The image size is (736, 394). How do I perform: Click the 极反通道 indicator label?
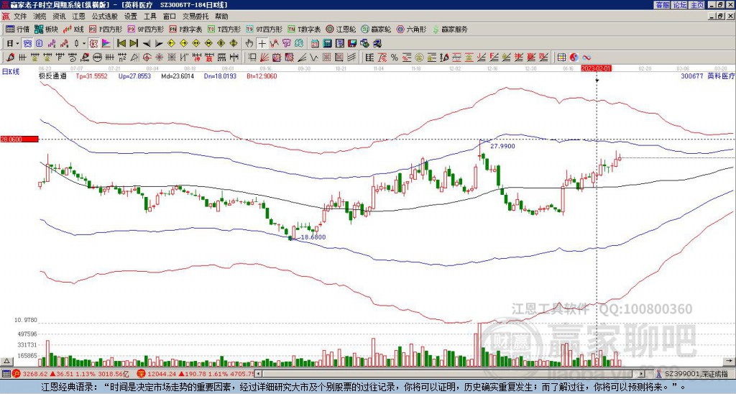coord(52,75)
